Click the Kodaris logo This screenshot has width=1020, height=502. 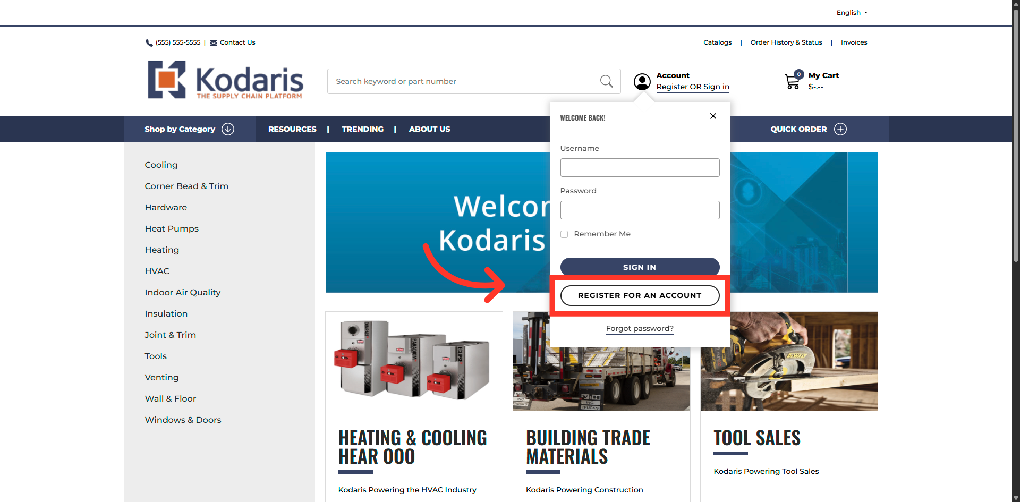click(225, 80)
